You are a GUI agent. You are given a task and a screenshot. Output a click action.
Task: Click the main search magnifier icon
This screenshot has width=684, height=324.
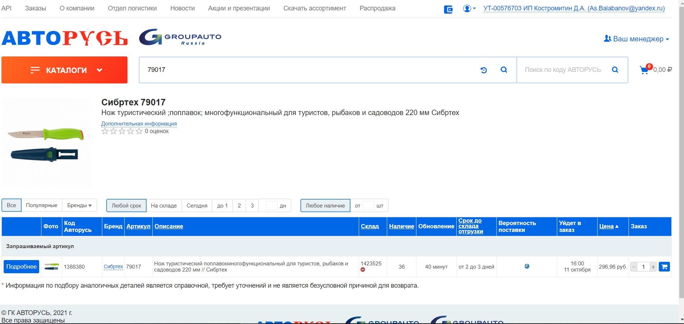[x=504, y=70]
